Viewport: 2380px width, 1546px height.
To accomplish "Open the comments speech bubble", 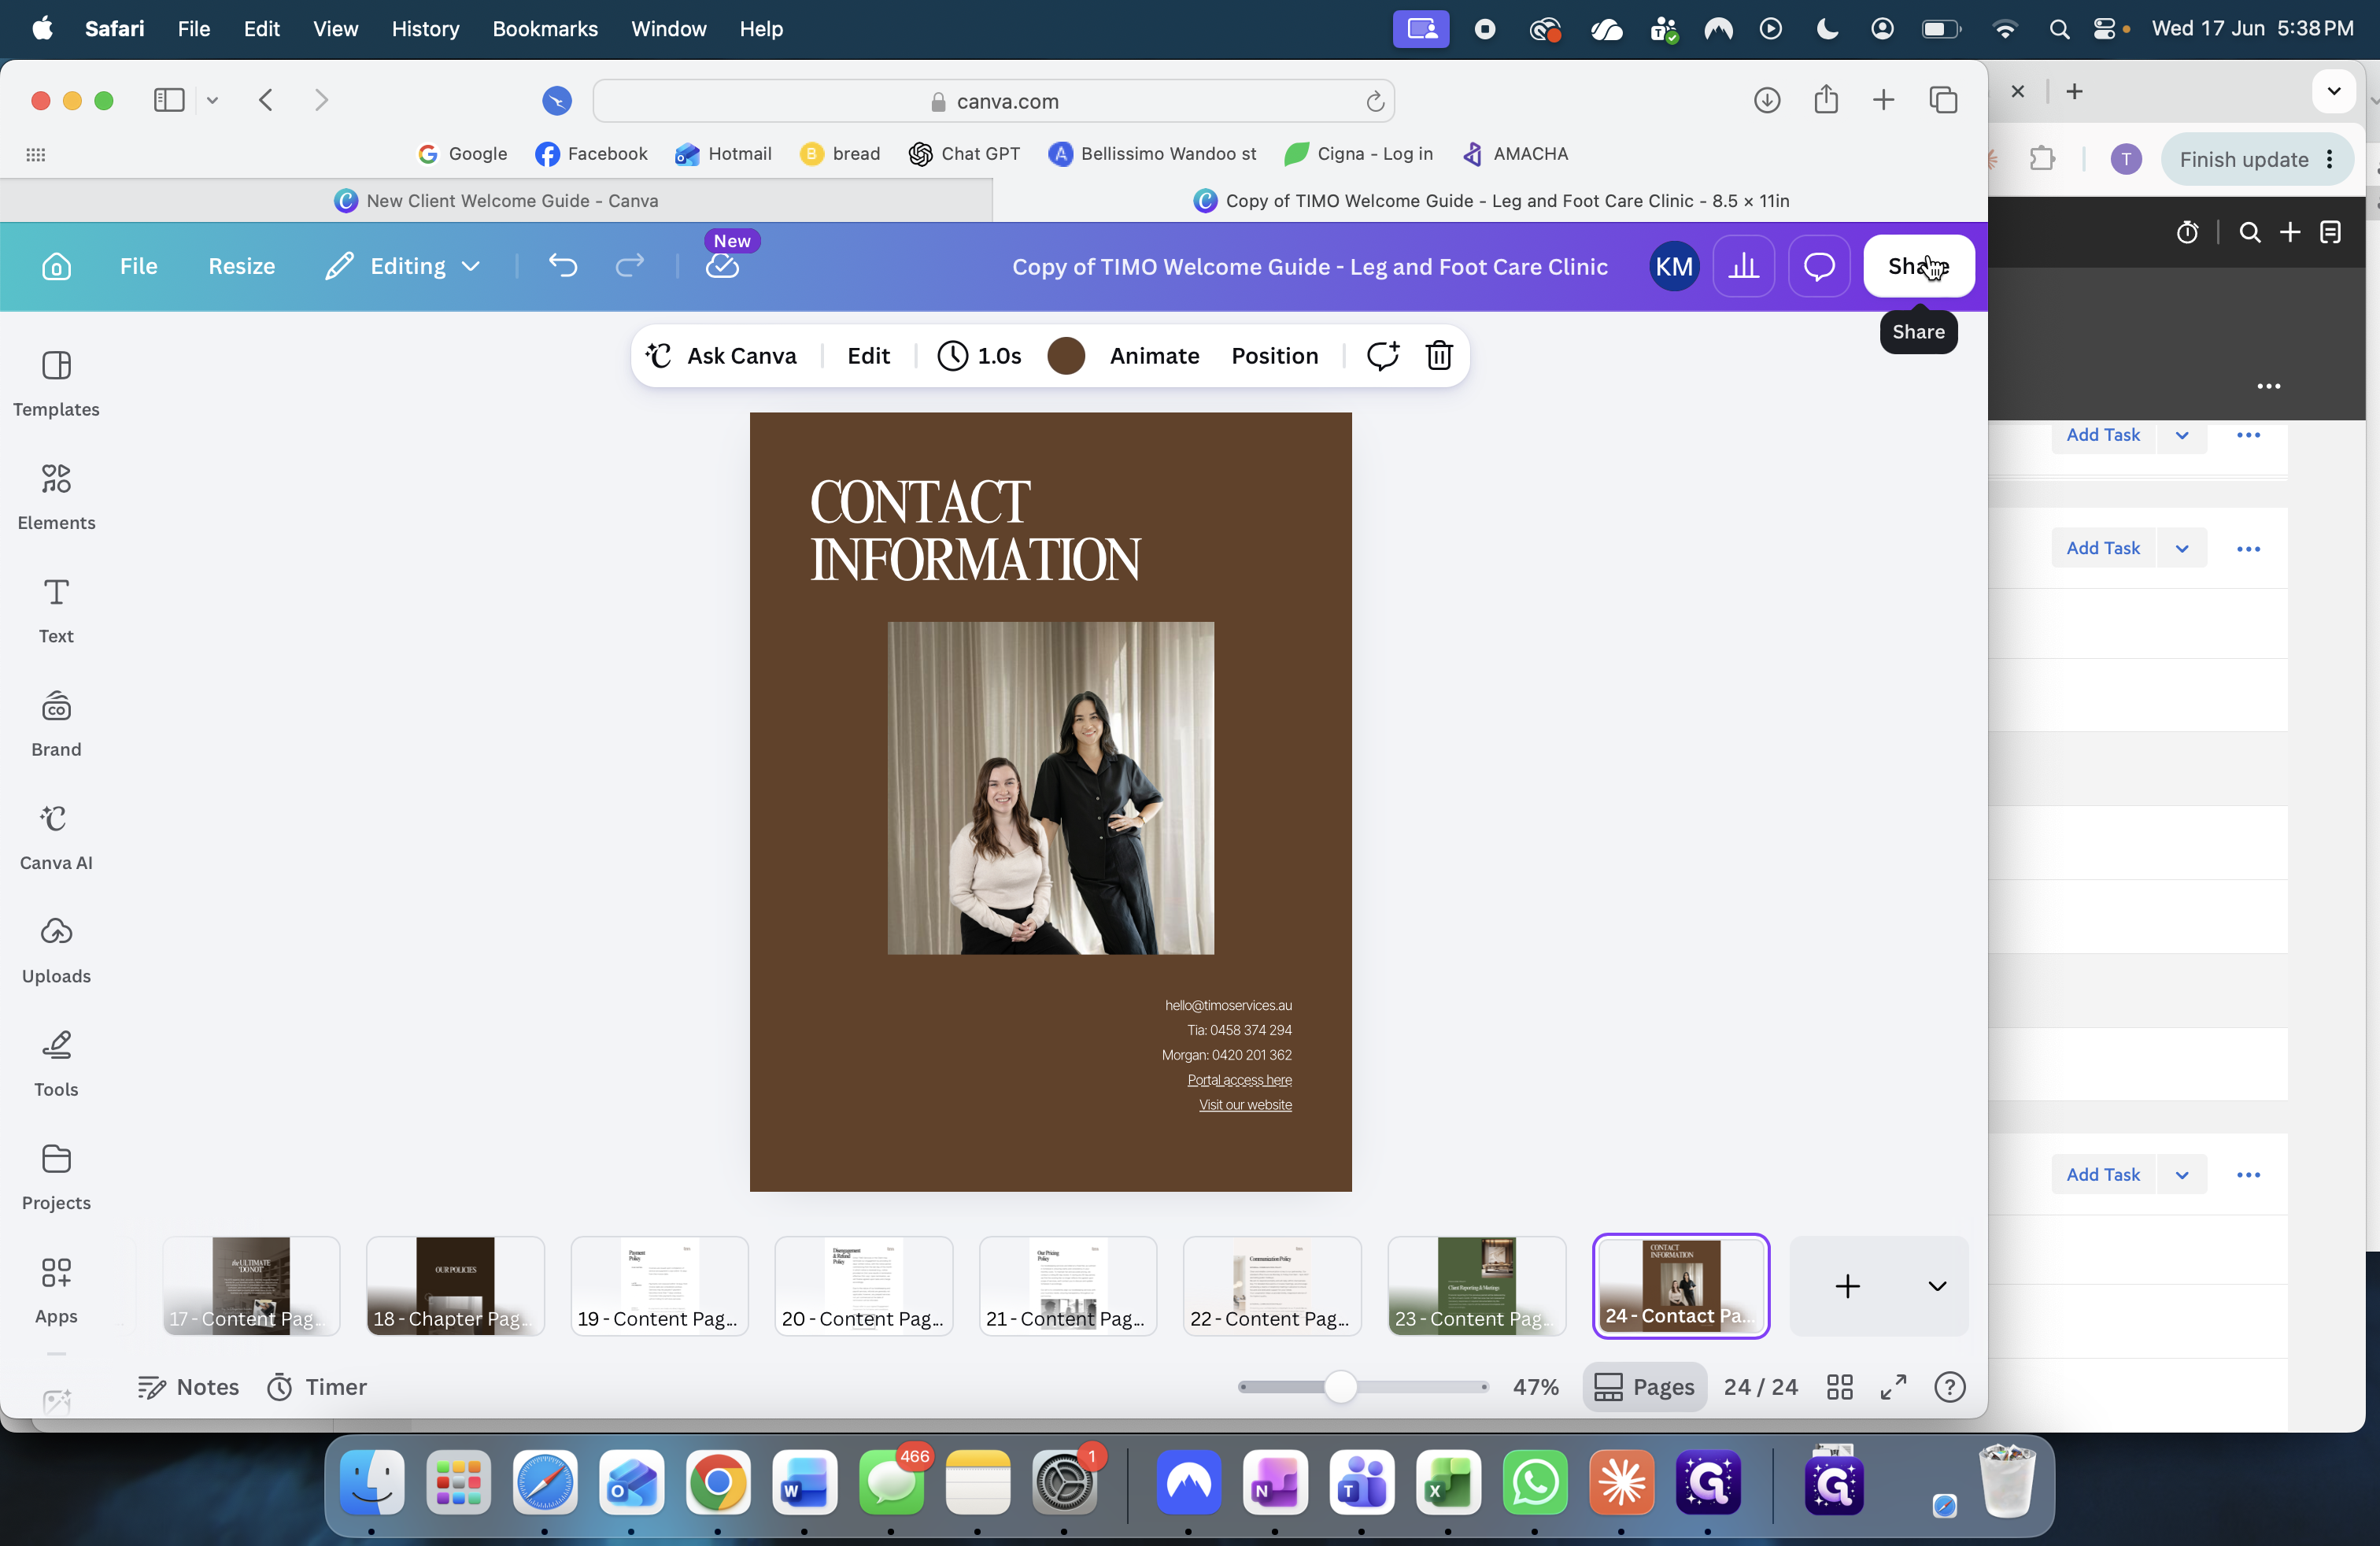I will (1819, 266).
